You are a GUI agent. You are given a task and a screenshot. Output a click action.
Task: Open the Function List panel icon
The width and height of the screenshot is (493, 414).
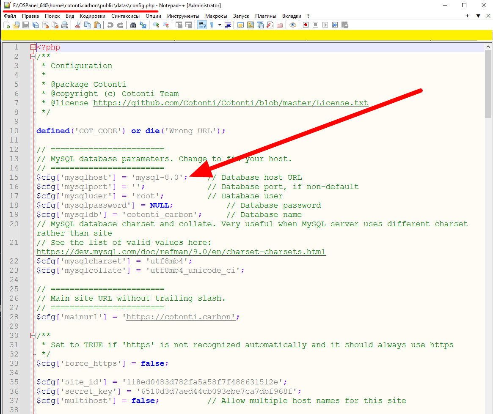click(270, 25)
